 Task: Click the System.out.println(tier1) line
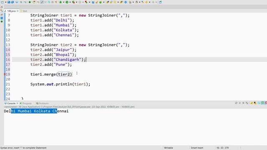click(60, 84)
